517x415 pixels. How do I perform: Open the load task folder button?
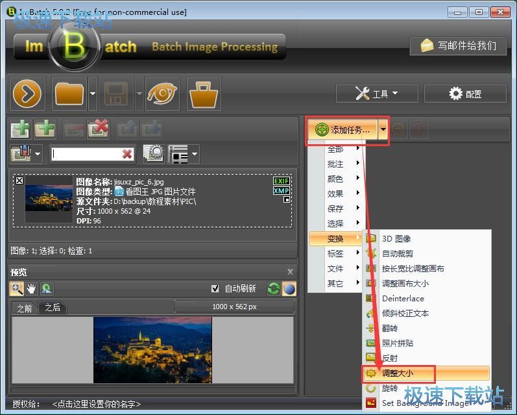(69, 94)
